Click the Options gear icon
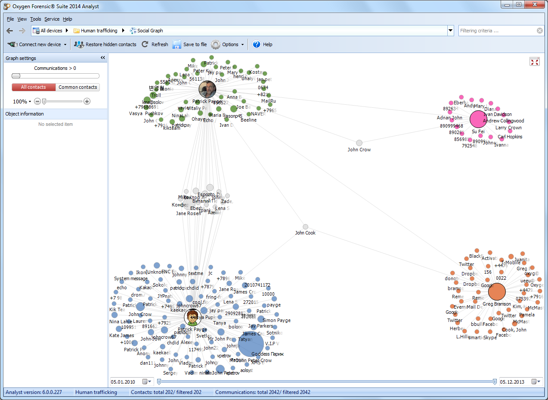This screenshot has width=548, height=400. click(x=216, y=44)
